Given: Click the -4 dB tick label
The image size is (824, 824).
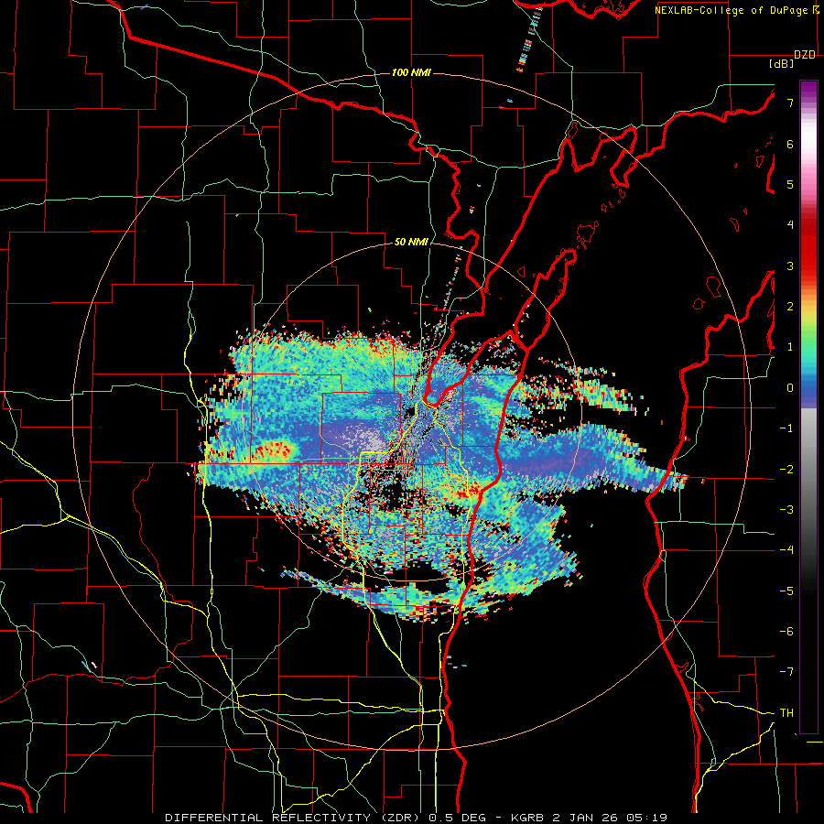Looking at the screenshot, I should point(786,550).
